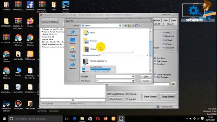Select Quick access in the places bar
This screenshot has height=122, width=217.
coord(73,33)
